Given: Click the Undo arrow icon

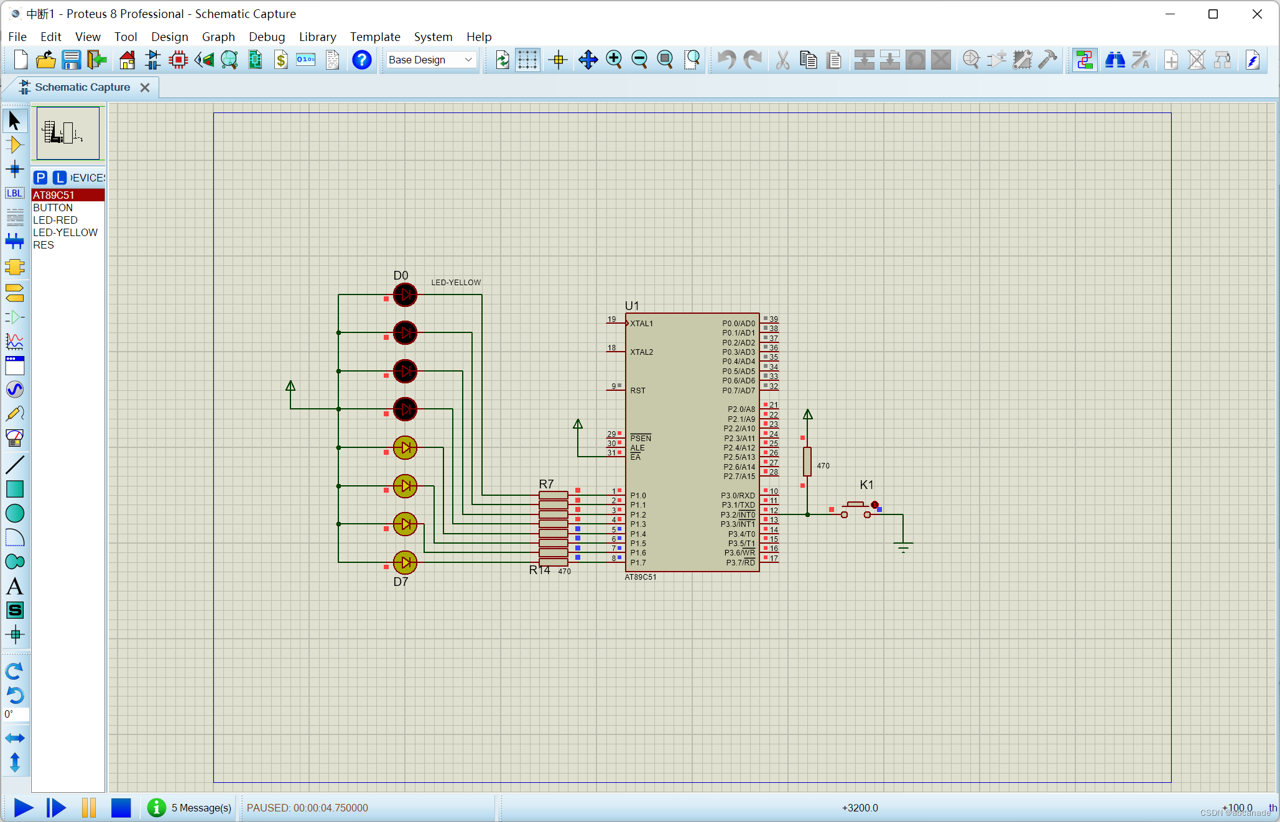Looking at the screenshot, I should tap(726, 60).
